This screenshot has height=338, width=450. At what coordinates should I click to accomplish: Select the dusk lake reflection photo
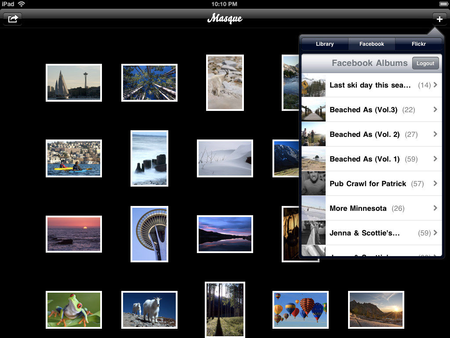click(x=225, y=234)
